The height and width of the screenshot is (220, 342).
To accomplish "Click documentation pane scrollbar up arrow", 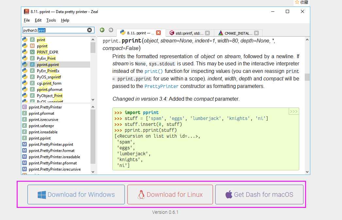I will click(x=307, y=40).
